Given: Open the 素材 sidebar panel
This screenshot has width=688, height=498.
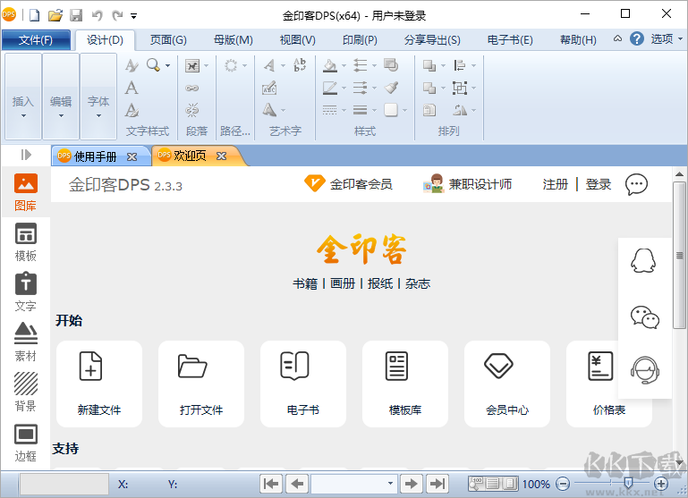Looking at the screenshot, I should 25,342.
